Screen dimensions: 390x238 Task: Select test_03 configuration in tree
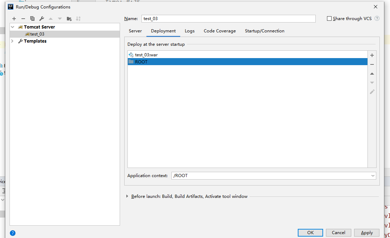coord(65,34)
